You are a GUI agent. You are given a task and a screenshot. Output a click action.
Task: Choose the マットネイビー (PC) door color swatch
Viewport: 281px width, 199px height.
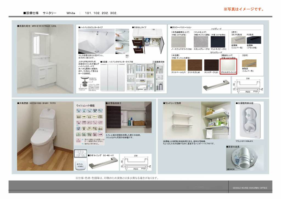pyautogui.click(x=218, y=42)
